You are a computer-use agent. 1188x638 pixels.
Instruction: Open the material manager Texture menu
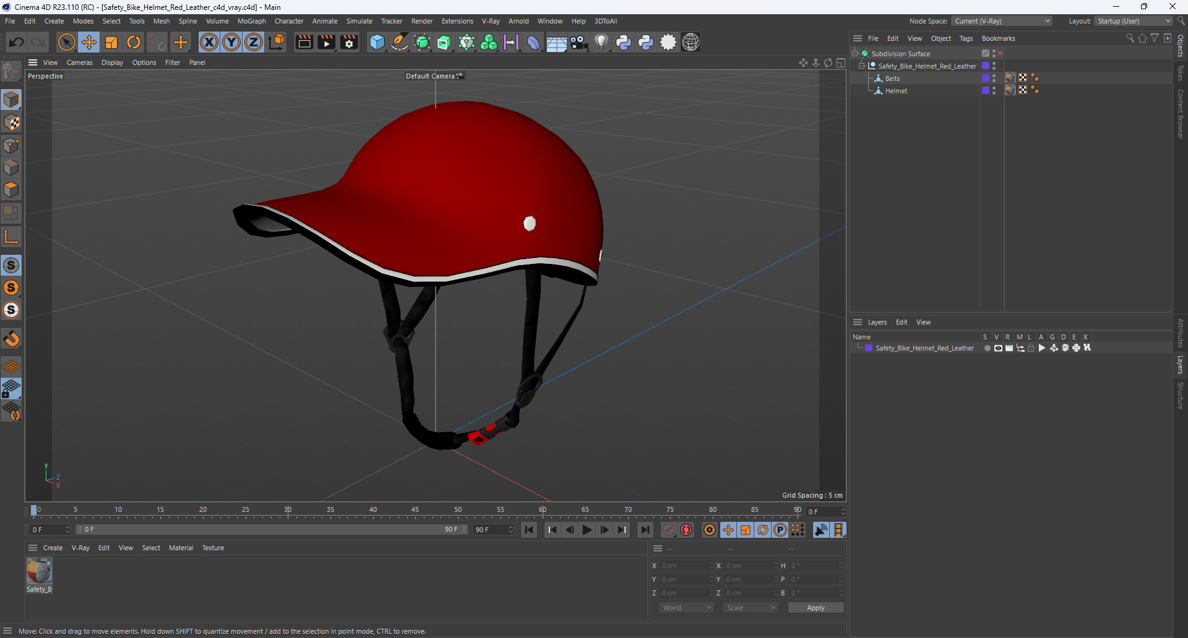[213, 548]
